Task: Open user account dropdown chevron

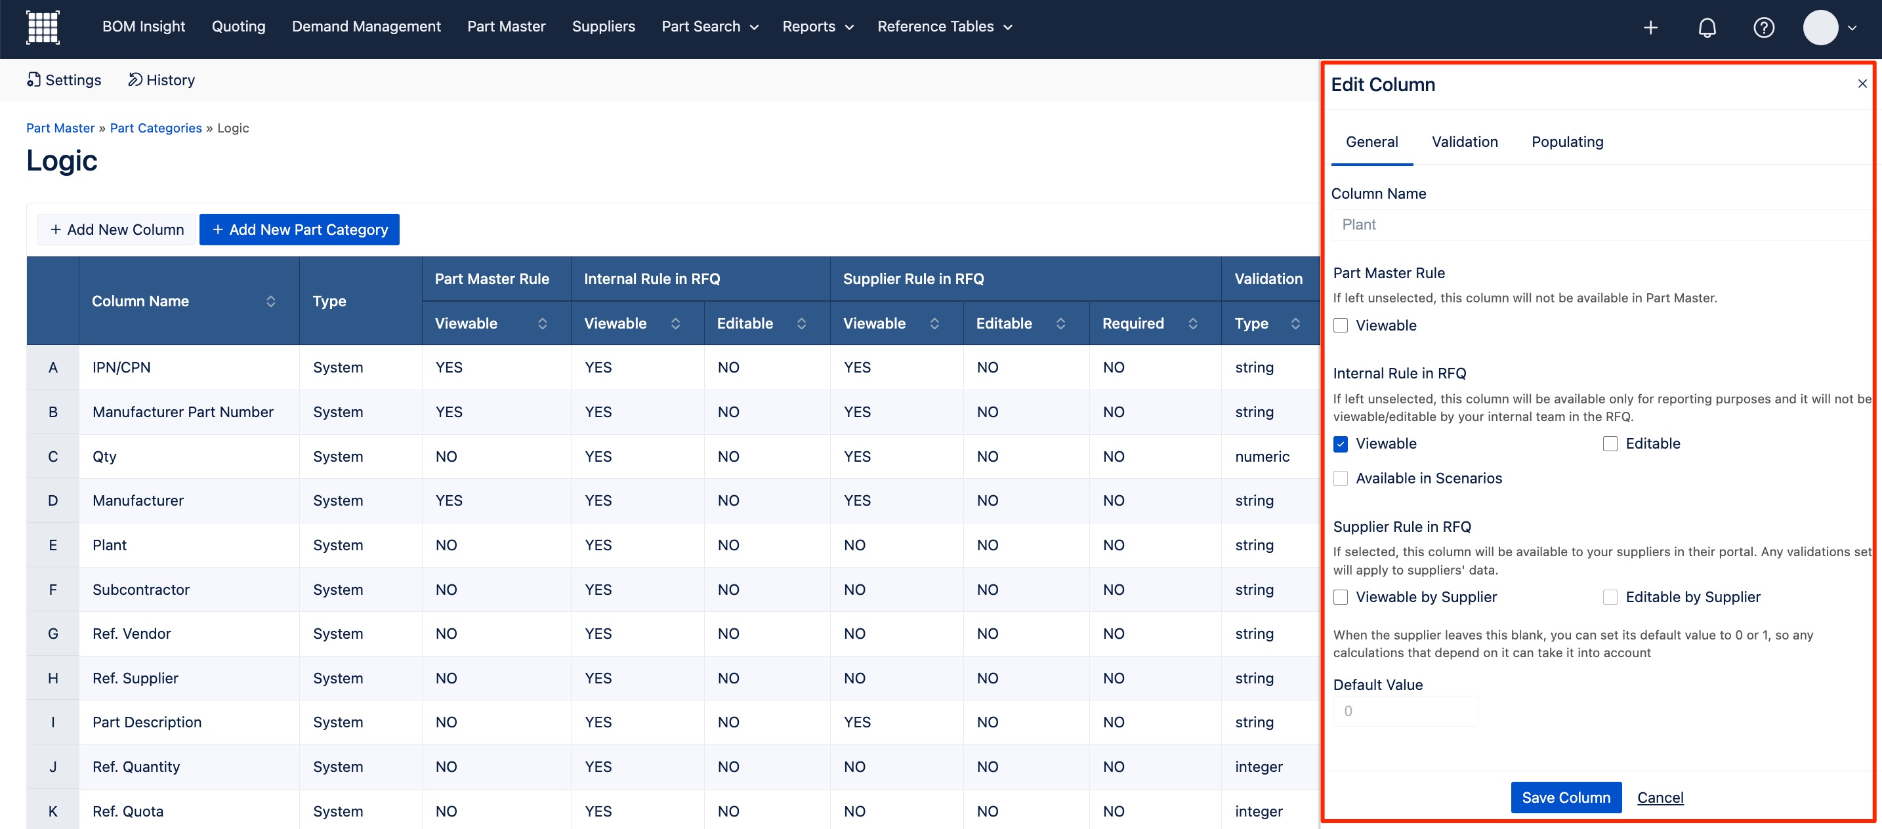Action: pos(1852,28)
